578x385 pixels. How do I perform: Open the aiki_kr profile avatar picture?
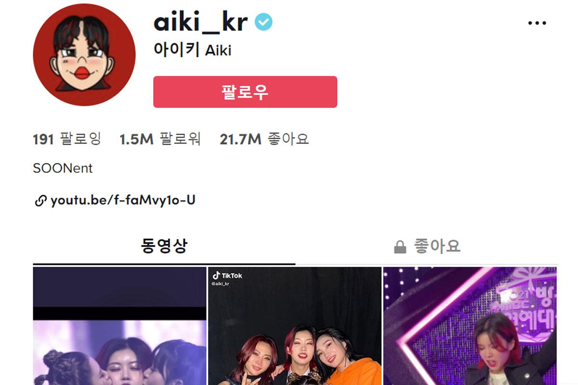[84, 54]
